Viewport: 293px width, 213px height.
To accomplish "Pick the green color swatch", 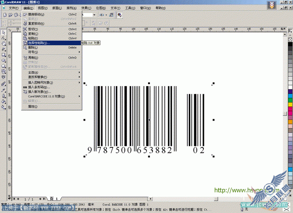I will pos(290,100).
